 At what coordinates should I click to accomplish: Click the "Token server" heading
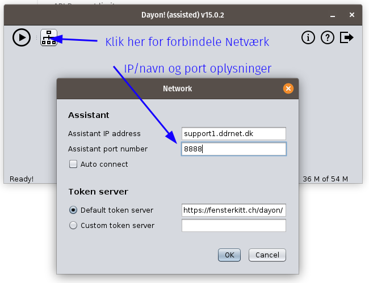(98, 192)
